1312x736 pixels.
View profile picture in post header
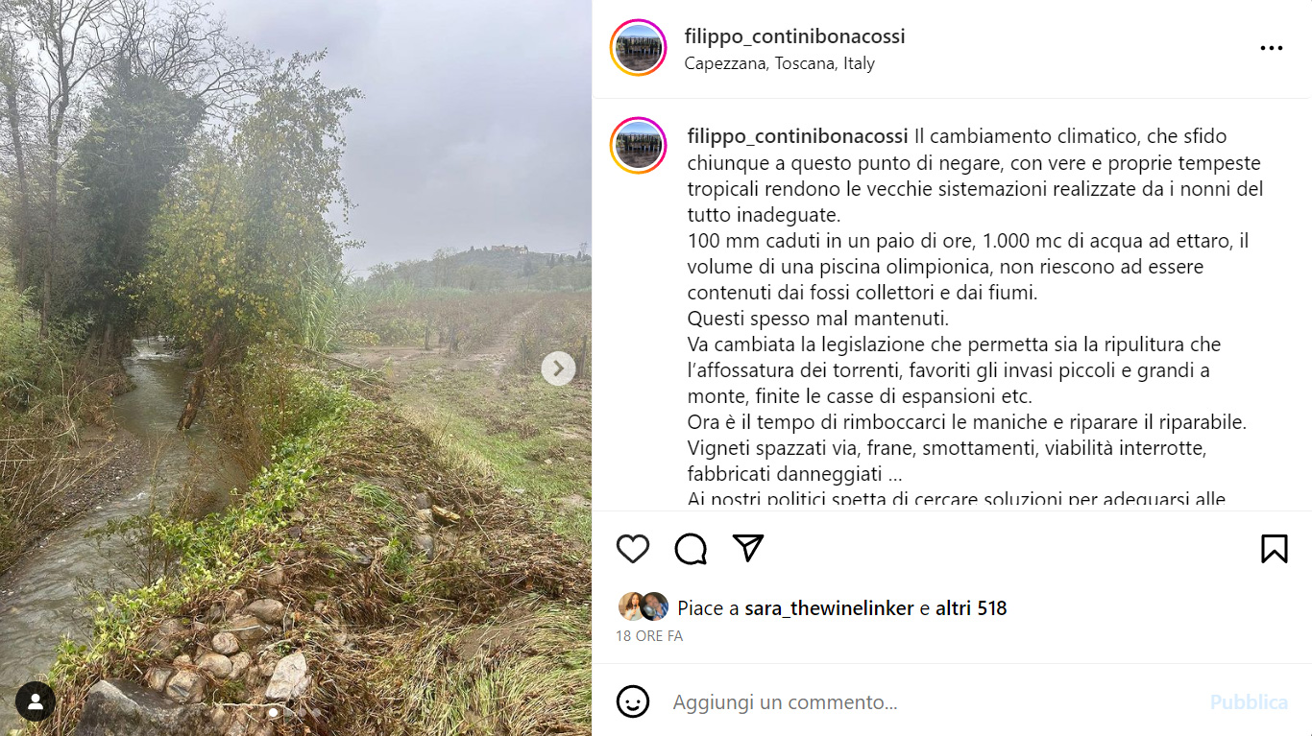(639, 48)
